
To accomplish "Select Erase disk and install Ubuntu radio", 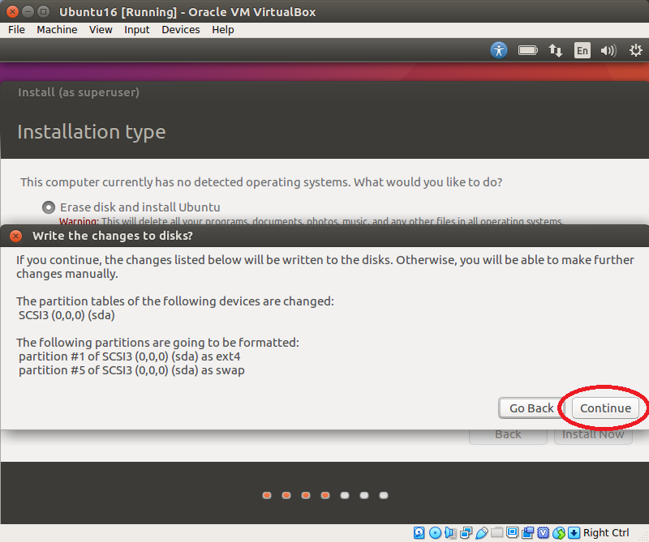I will click(49, 207).
